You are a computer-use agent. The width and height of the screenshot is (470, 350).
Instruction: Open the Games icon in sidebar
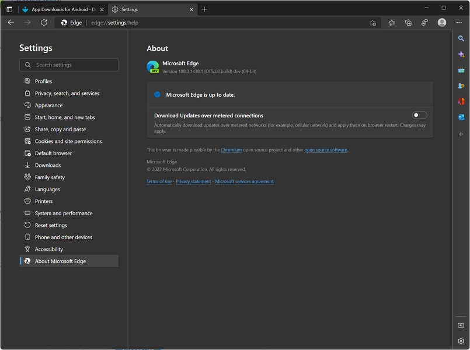(461, 86)
